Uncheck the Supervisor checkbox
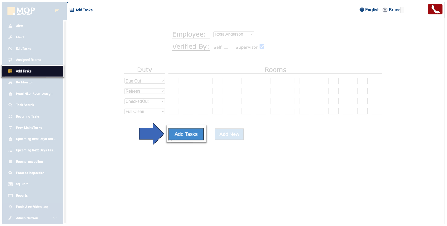The image size is (447, 226). pyautogui.click(x=262, y=47)
